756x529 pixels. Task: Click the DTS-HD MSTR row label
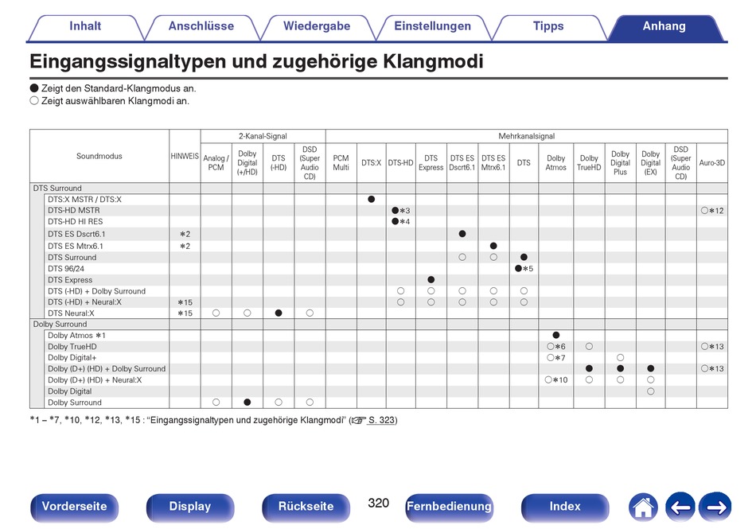point(74,211)
